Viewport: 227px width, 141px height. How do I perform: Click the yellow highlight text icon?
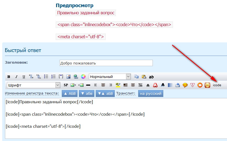click(118, 85)
